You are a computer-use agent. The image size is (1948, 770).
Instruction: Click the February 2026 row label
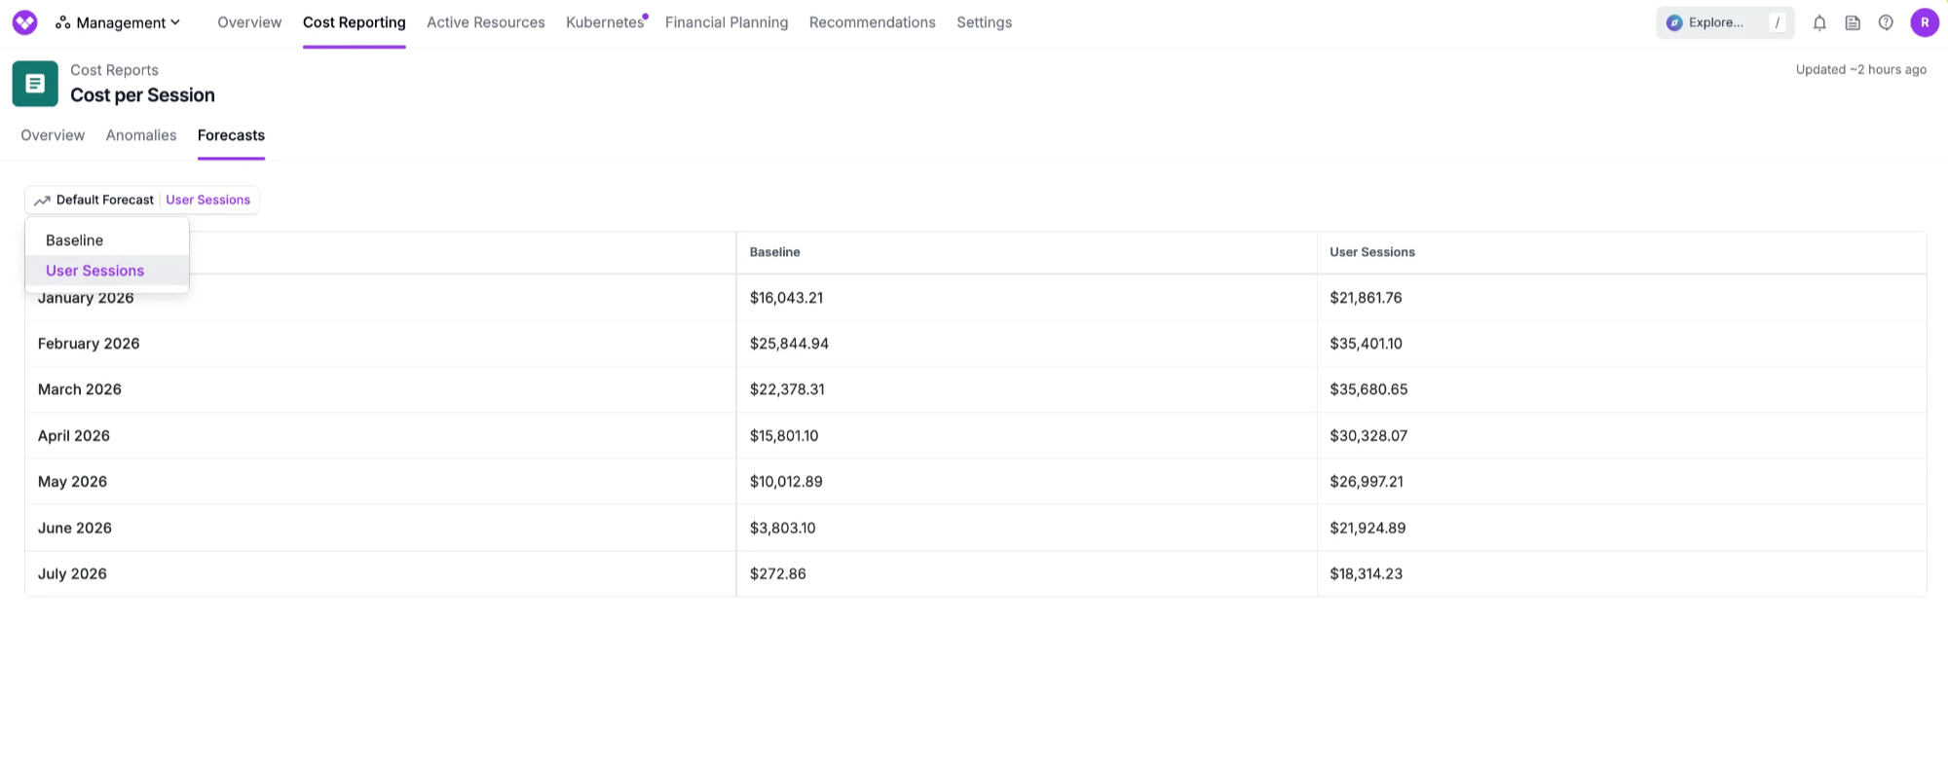89,344
